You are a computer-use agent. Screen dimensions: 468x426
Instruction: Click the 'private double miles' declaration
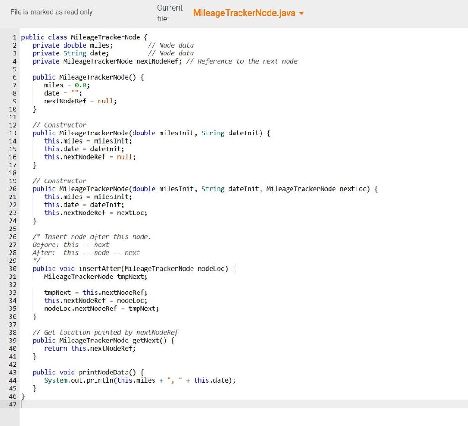click(73, 45)
